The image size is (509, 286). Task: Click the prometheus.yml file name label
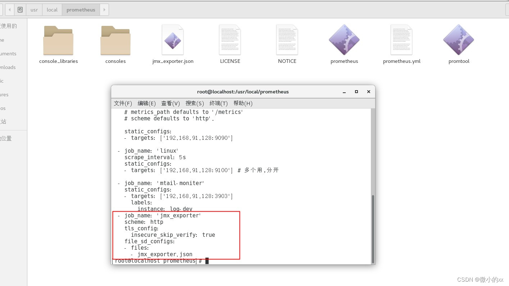click(402, 61)
